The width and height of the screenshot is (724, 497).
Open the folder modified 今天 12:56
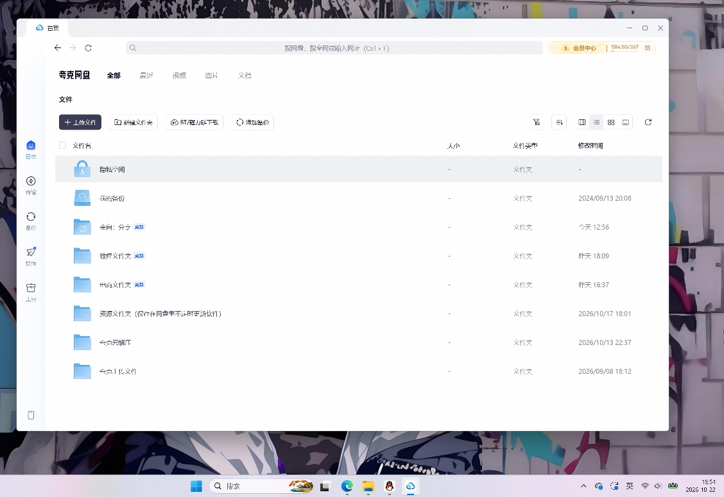[359, 227]
